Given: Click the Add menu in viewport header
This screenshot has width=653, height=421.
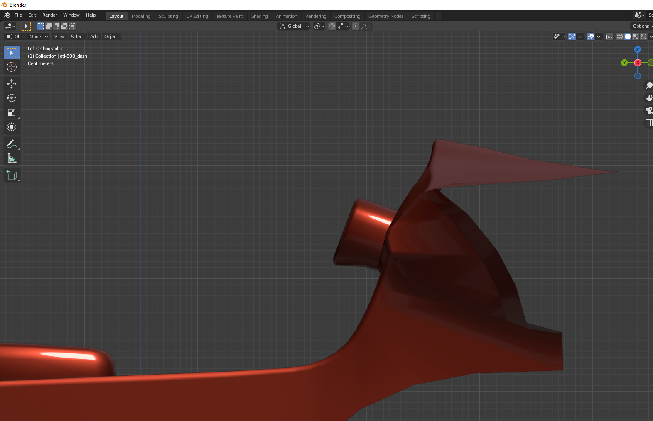Looking at the screenshot, I should coord(94,37).
